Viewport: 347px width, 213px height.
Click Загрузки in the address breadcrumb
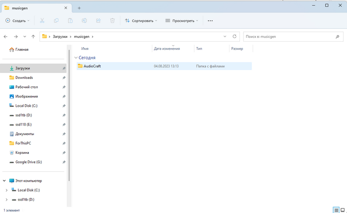point(59,36)
